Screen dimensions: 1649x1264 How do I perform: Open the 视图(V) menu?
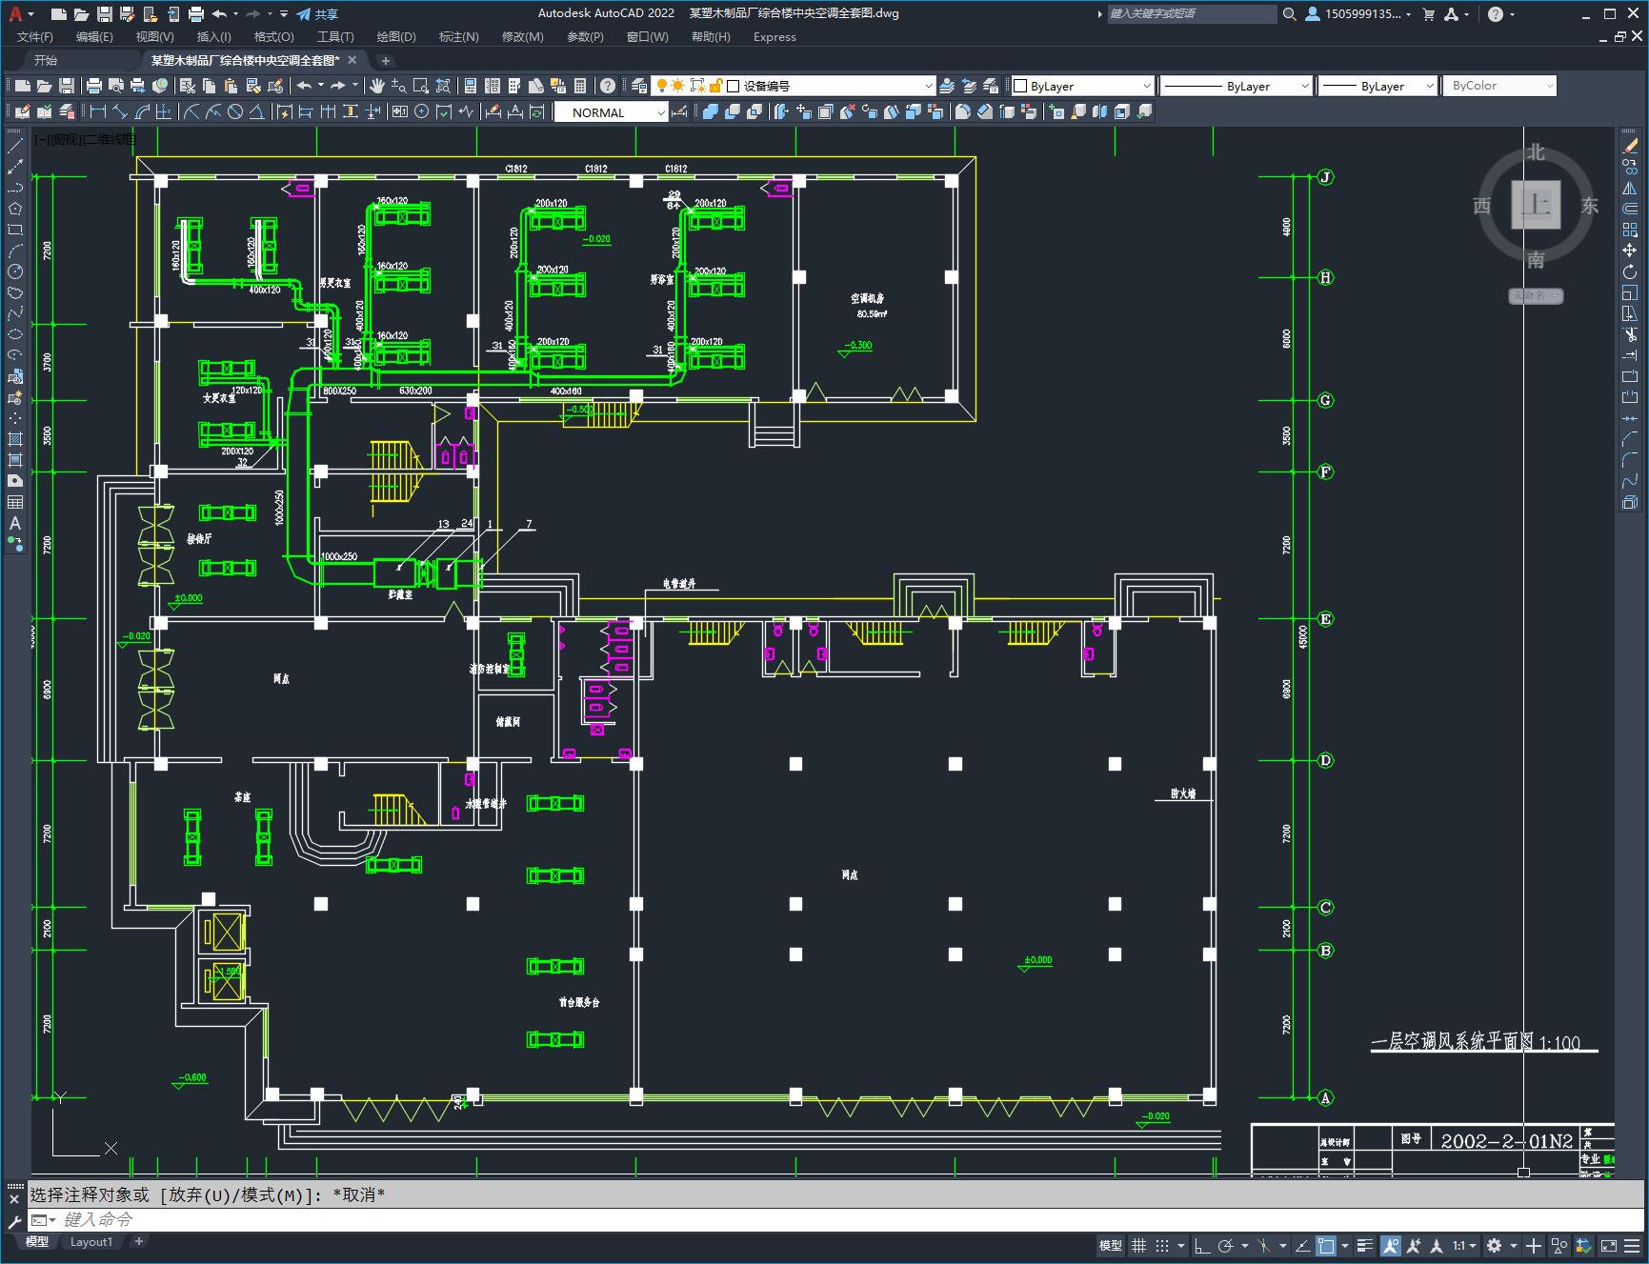tap(154, 37)
